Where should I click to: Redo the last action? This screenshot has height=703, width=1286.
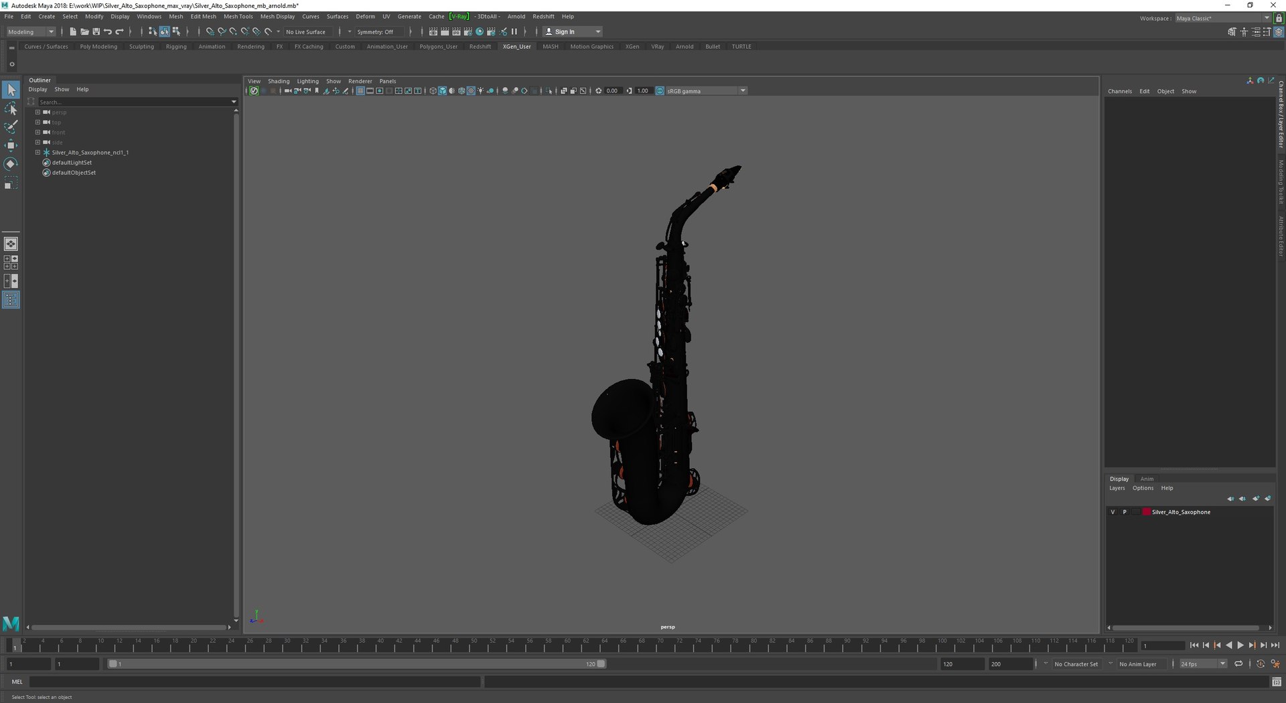pos(120,31)
